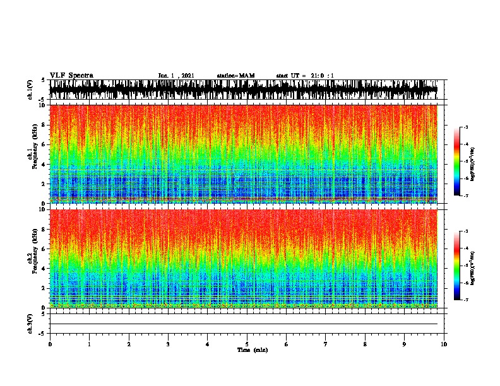Click the "ch.3(V)" axis label

[30, 324]
